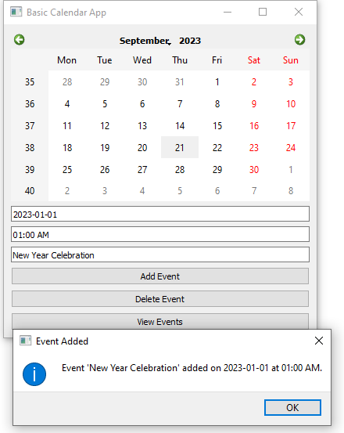Select Monday September 25

click(x=67, y=169)
